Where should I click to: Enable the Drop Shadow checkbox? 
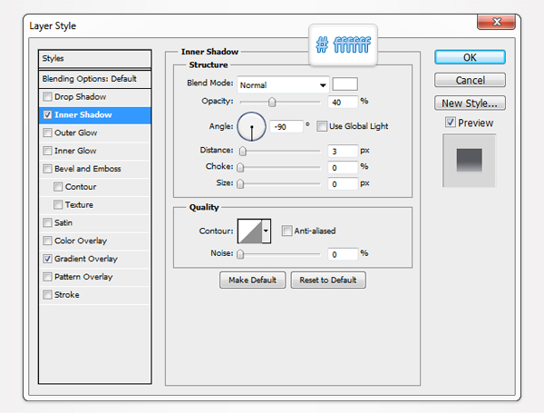[x=47, y=96]
